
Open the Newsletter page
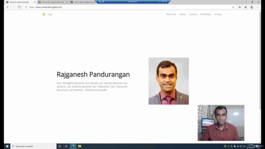(x=206, y=14)
